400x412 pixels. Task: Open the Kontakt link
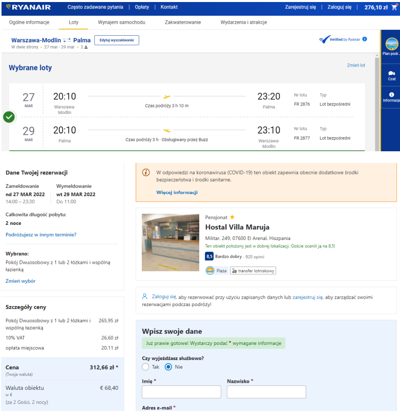coord(169,7)
